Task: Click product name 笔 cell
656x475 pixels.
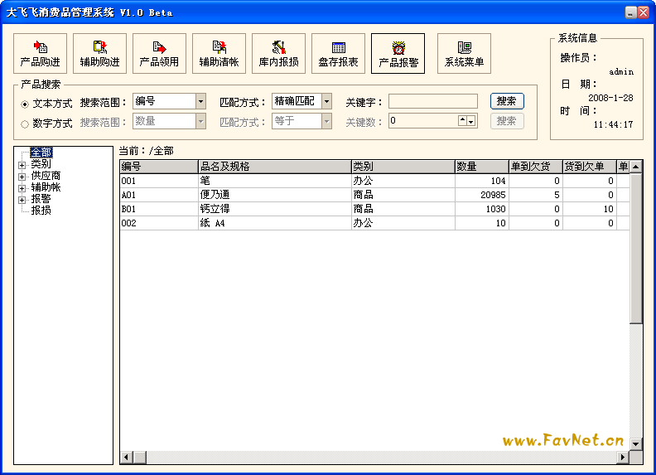Action: tap(274, 181)
